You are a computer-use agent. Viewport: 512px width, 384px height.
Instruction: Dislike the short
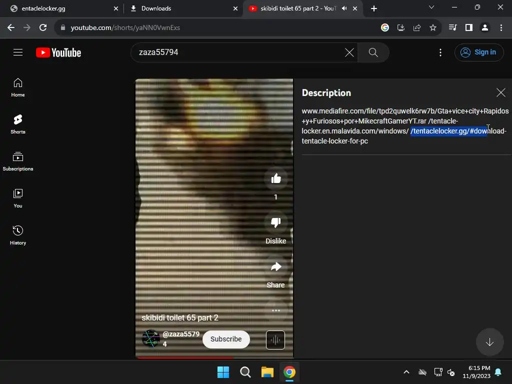pyautogui.click(x=276, y=222)
